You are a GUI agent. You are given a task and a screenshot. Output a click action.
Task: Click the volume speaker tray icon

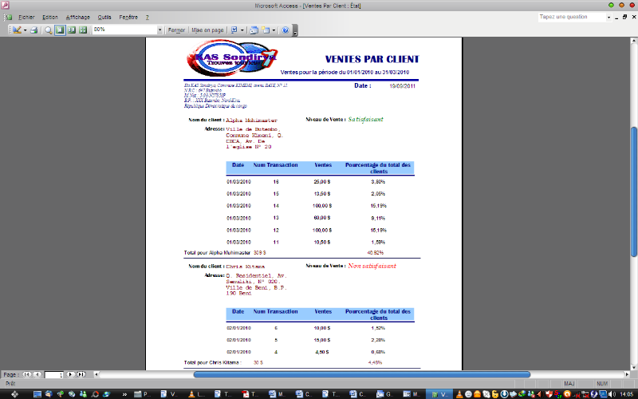pyautogui.click(x=611, y=394)
